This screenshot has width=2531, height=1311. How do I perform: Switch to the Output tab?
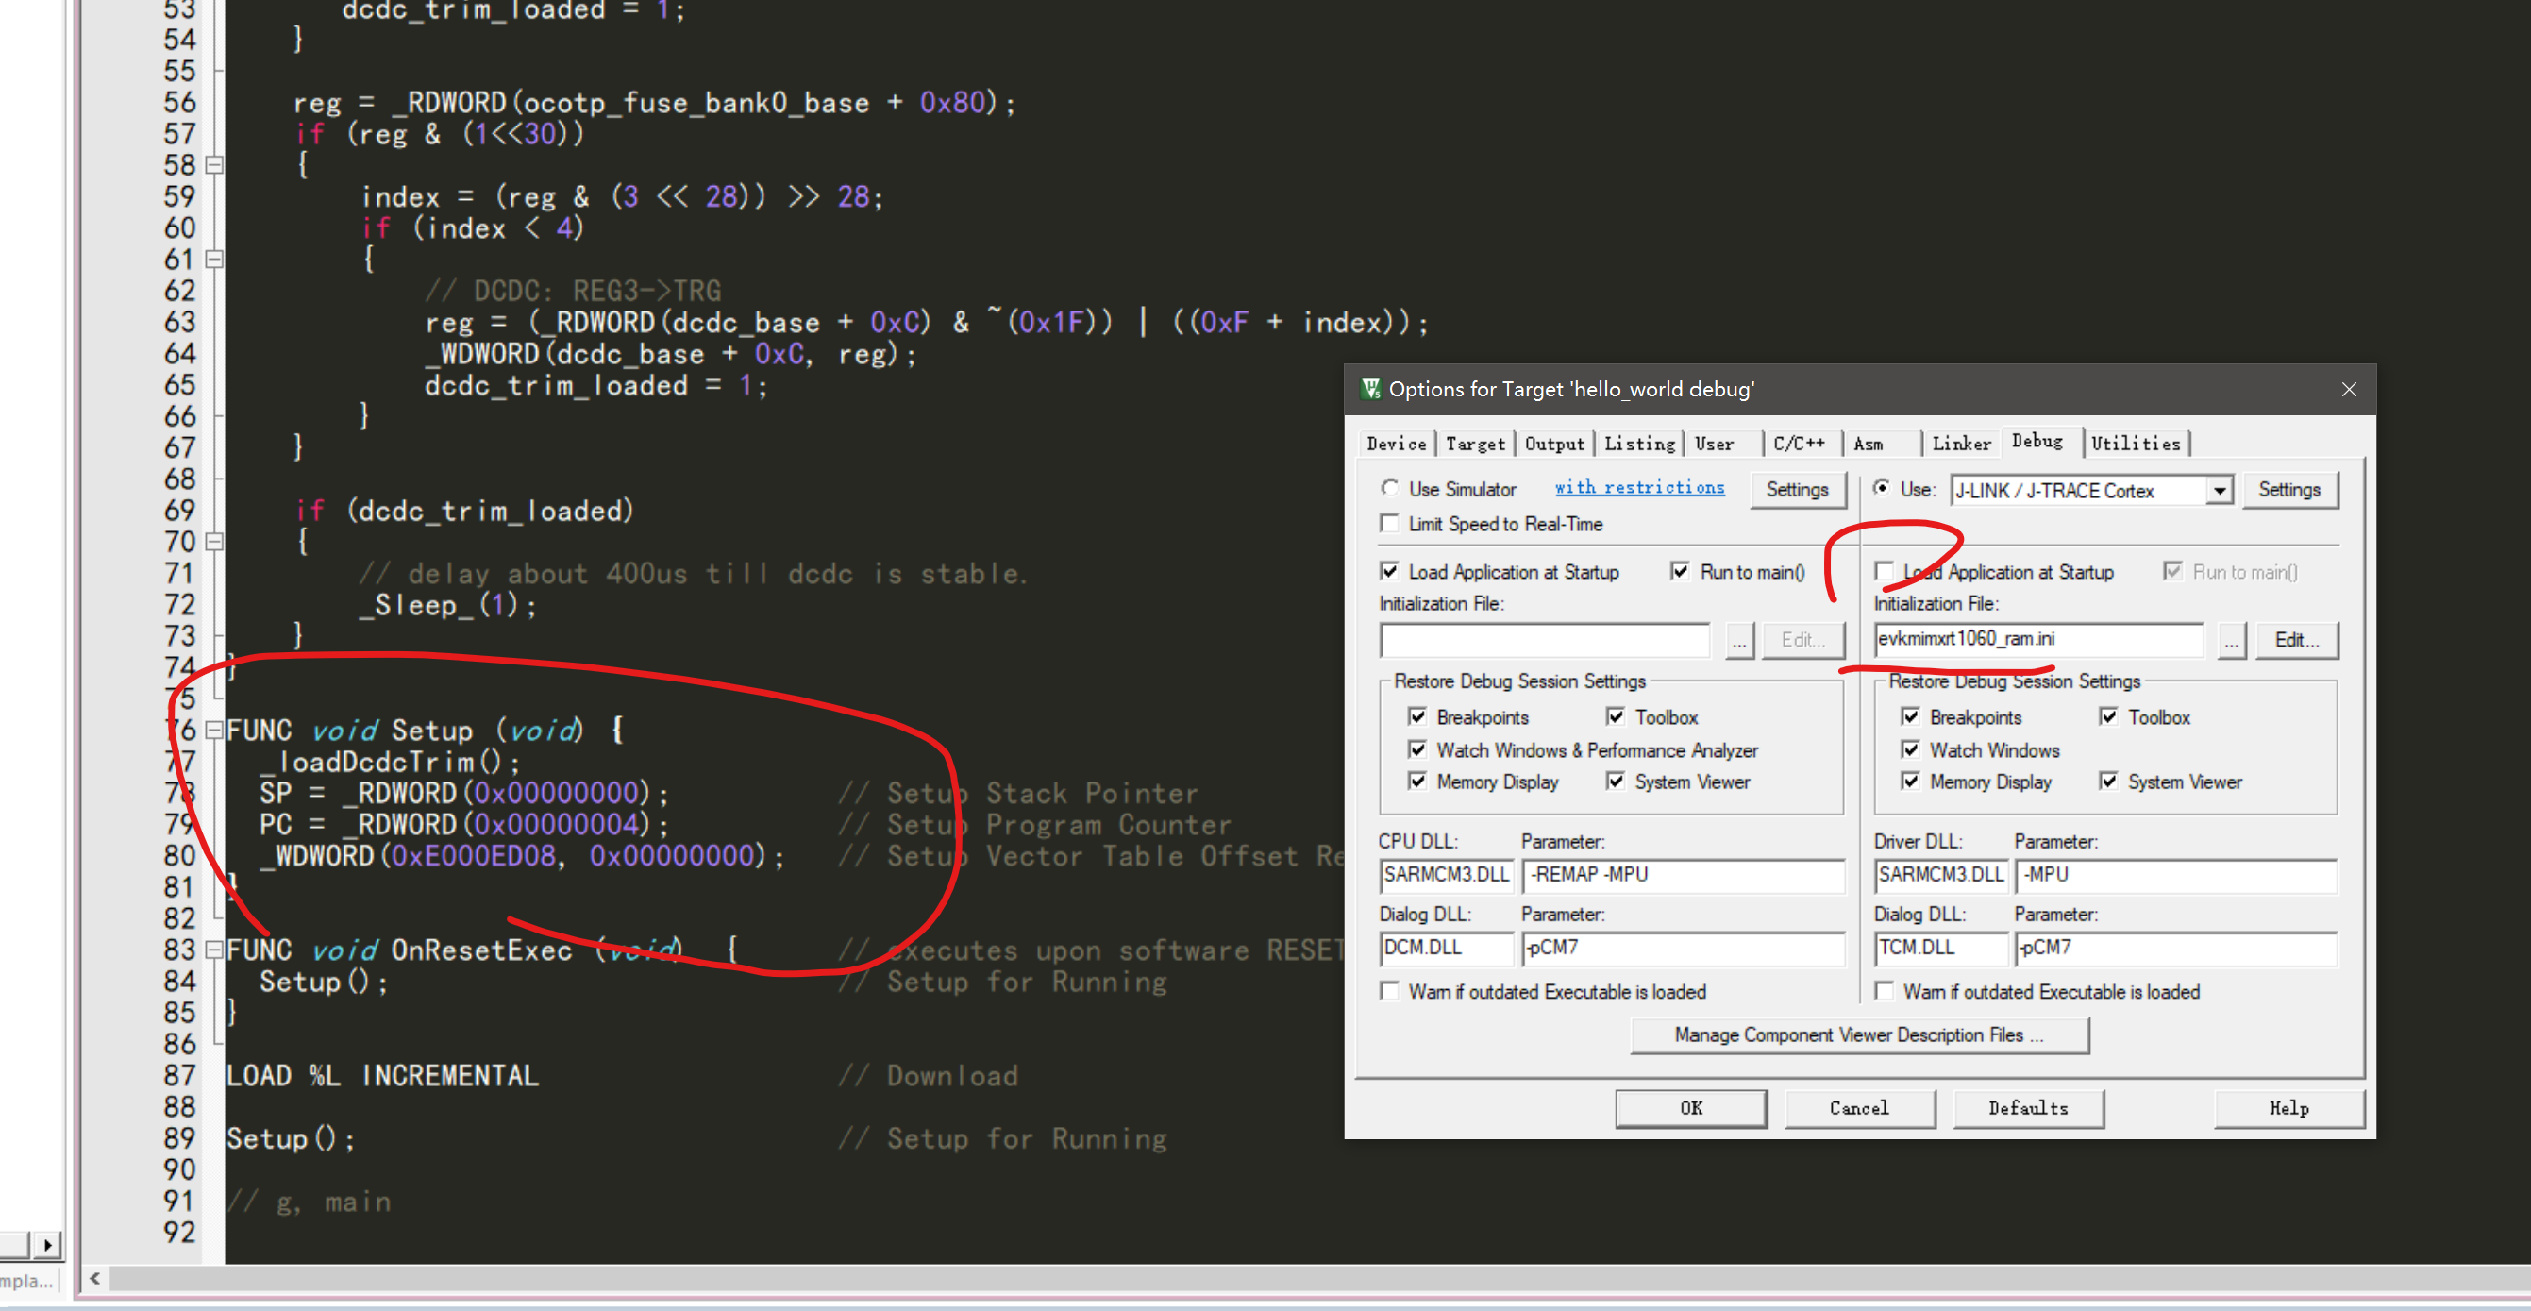point(1554,445)
